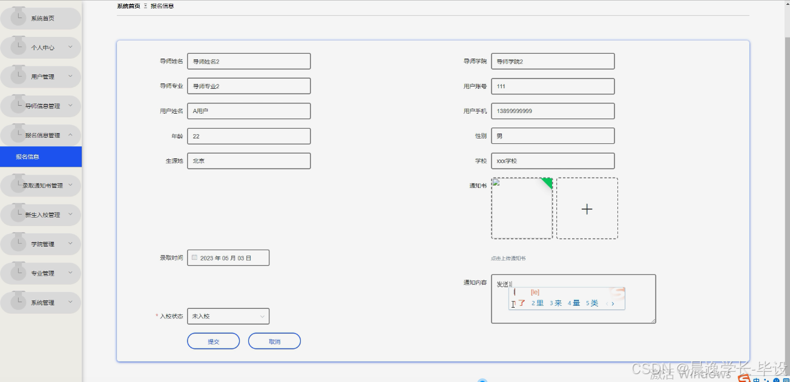Focus the 年龄 field showing 22
790x382 pixels.
click(x=249, y=136)
